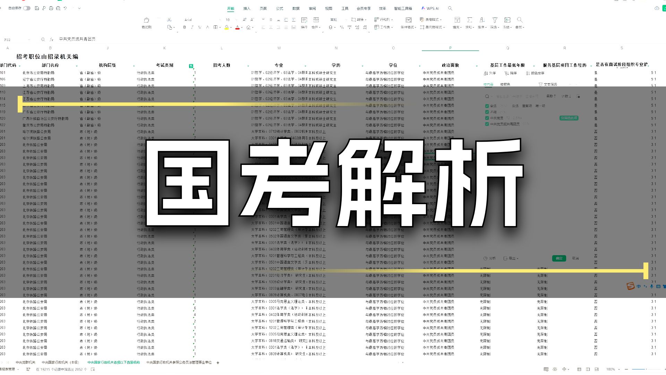Screen dimensions: 666x375
Task: Open the 插入 (Insert) ribbon tab
Action: (247, 8)
